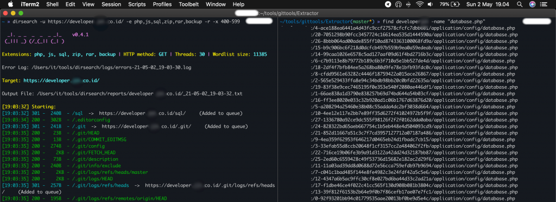Click the dirsearch command line in left pane
Screen dimensions: 556x202
(121, 22)
